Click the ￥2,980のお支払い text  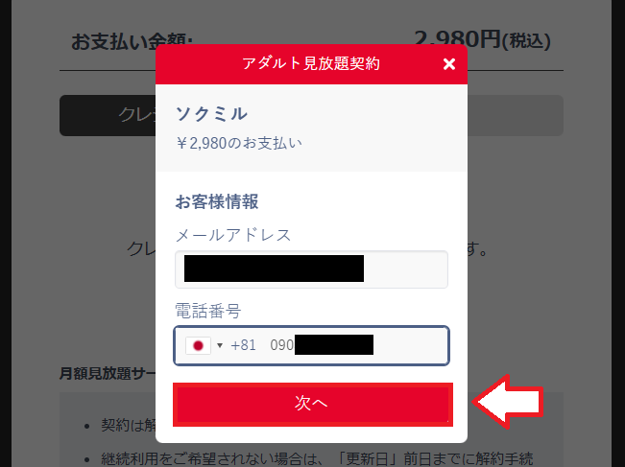tap(239, 143)
